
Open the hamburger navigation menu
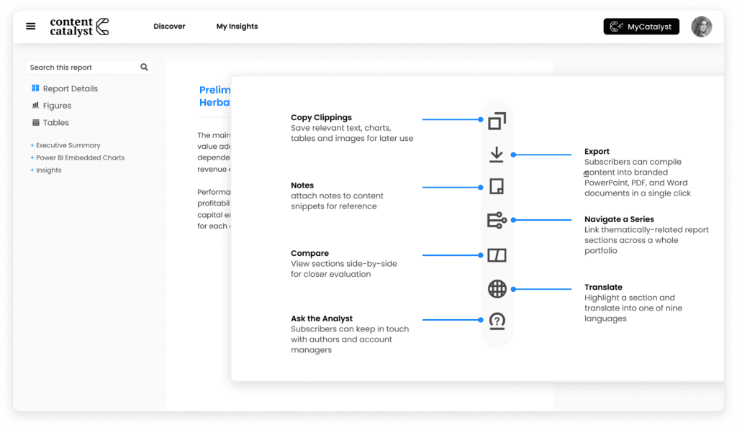pos(30,26)
